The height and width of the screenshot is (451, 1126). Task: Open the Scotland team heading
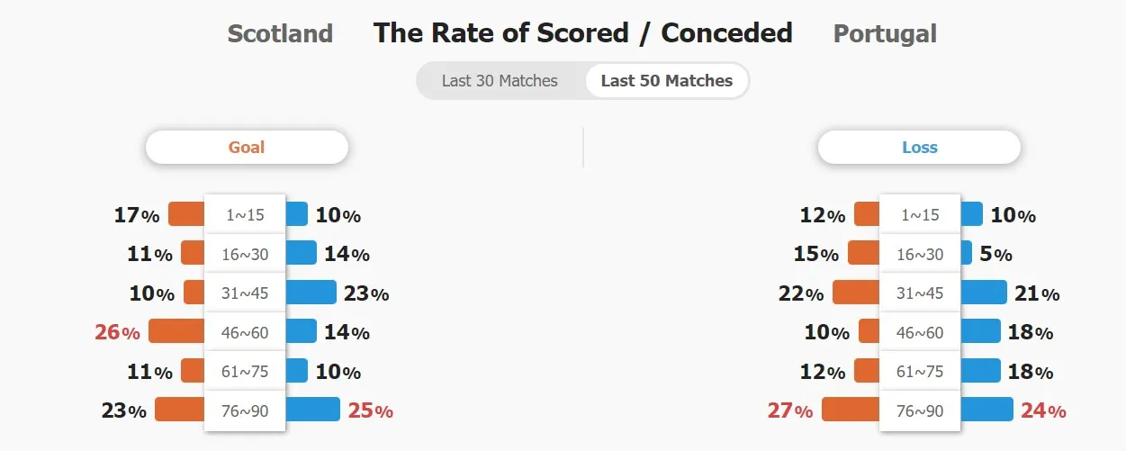coord(280,34)
